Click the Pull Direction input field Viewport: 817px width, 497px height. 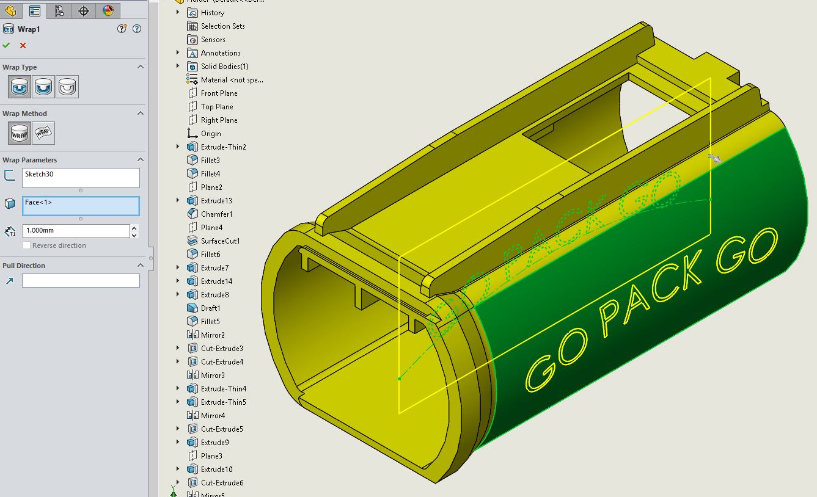pyautogui.click(x=81, y=280)
